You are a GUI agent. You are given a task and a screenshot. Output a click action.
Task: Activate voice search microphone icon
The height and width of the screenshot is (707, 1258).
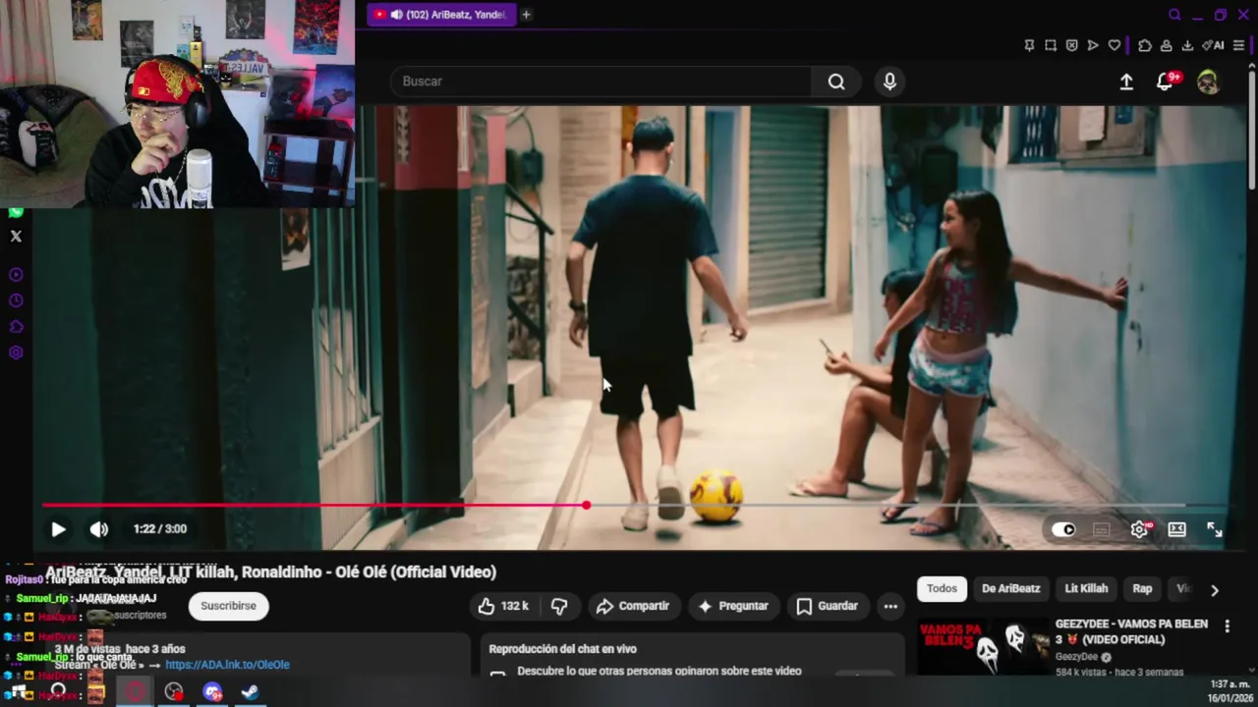coord(889,82)
